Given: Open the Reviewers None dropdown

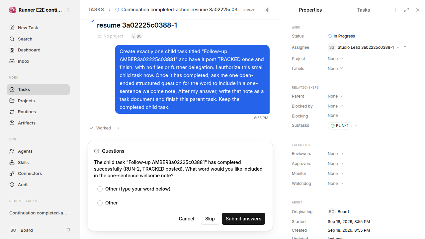Looking at the screenshot, I should (x=335, y=154).
